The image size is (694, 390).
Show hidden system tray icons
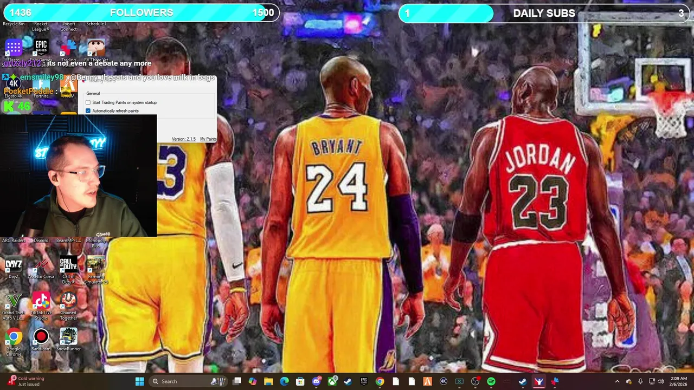pos(617,381)
